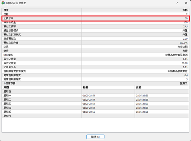The image size is (191, 141).
Task: Select the 位數 row label
Action: click(x=6, y=14)
